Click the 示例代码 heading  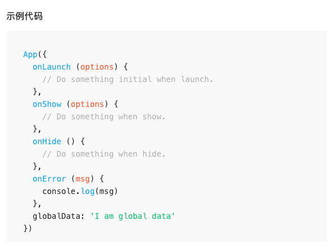click(24, 16)
